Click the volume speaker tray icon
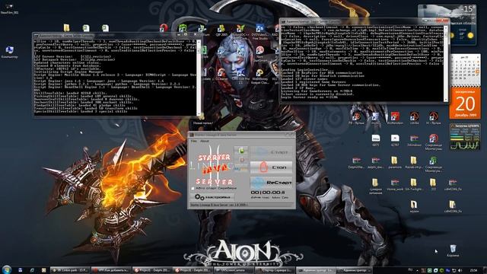487x274 pixels. (460, 271)
